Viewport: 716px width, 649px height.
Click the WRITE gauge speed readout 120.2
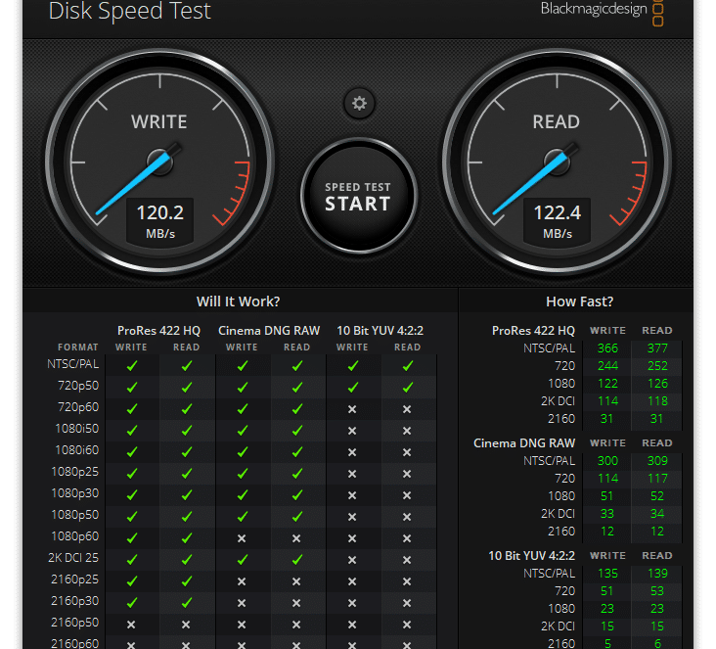coord(159,212)
